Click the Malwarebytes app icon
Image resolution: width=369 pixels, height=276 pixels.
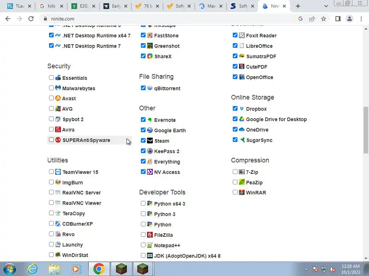coord(58,88)
